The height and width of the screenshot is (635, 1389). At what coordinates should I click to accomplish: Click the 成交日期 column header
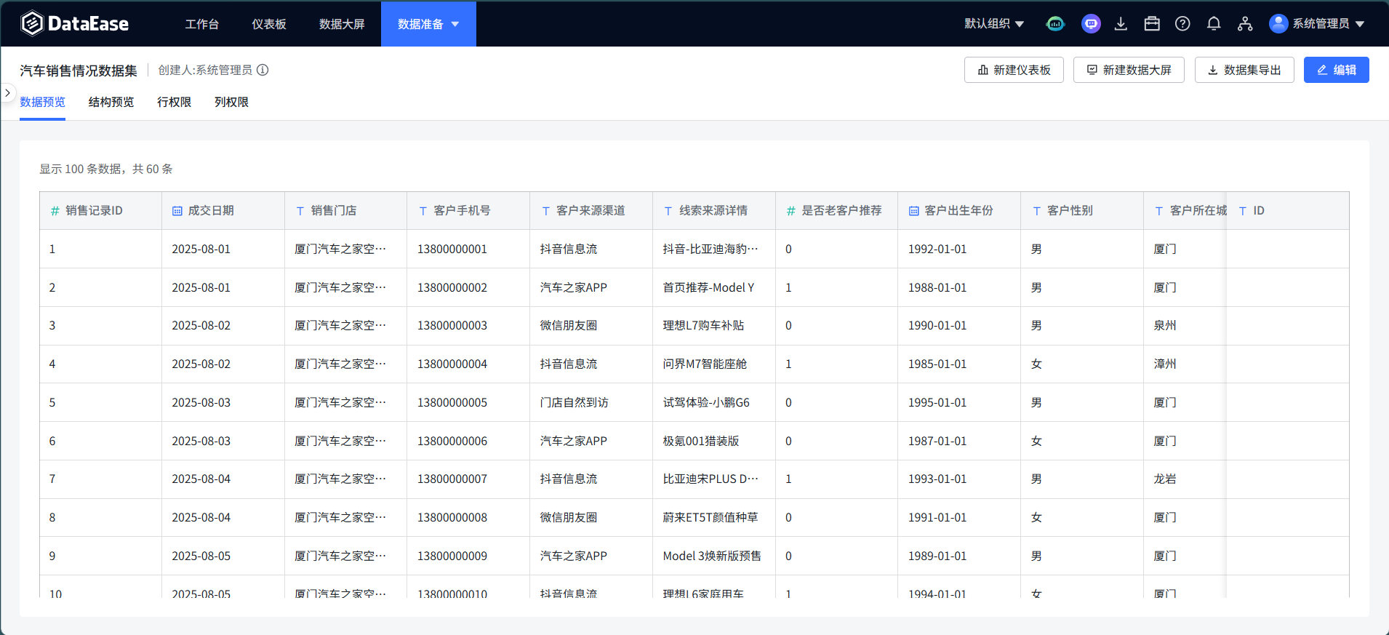pyautogui.click(x=211, y=211)
